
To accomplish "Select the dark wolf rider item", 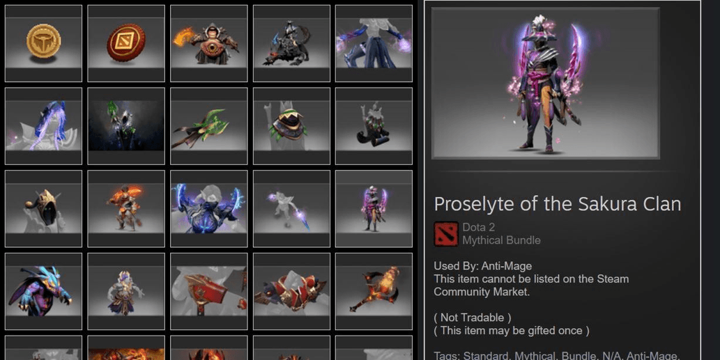I will point(291,43).
